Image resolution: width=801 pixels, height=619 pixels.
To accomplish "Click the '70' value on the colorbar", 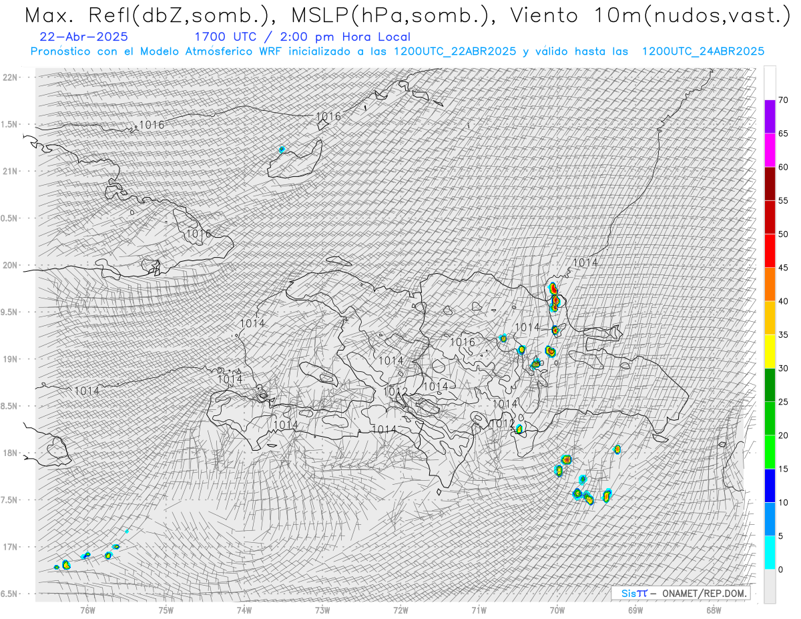I will [784, 100].
